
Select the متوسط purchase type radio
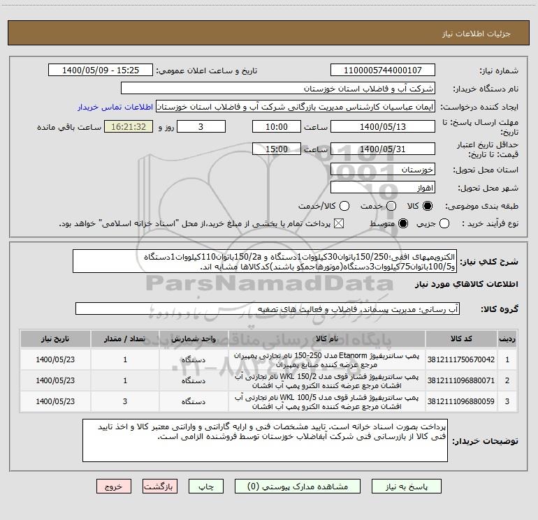click(403, 223)
